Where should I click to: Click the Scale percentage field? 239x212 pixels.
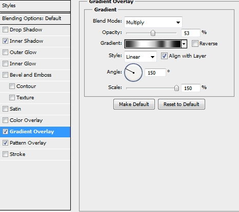(x=190, y=88)
